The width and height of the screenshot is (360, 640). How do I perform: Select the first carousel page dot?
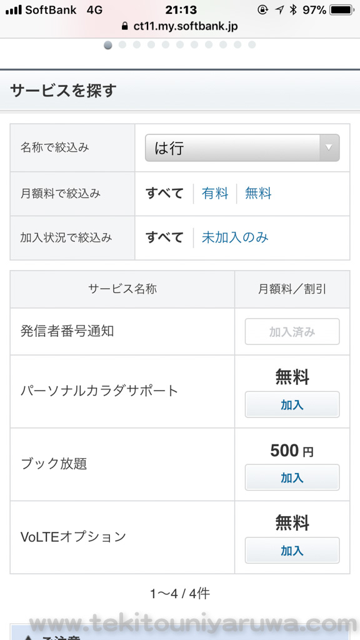pos(107,45)
